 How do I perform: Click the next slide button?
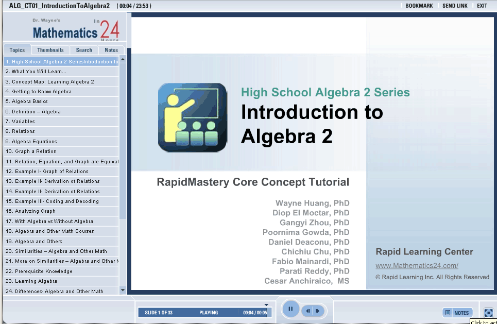click(x=318, y=311)
